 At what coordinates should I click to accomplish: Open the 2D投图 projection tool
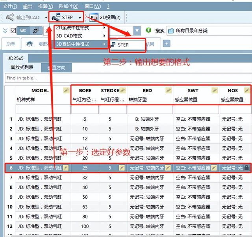tap(105, 17)
